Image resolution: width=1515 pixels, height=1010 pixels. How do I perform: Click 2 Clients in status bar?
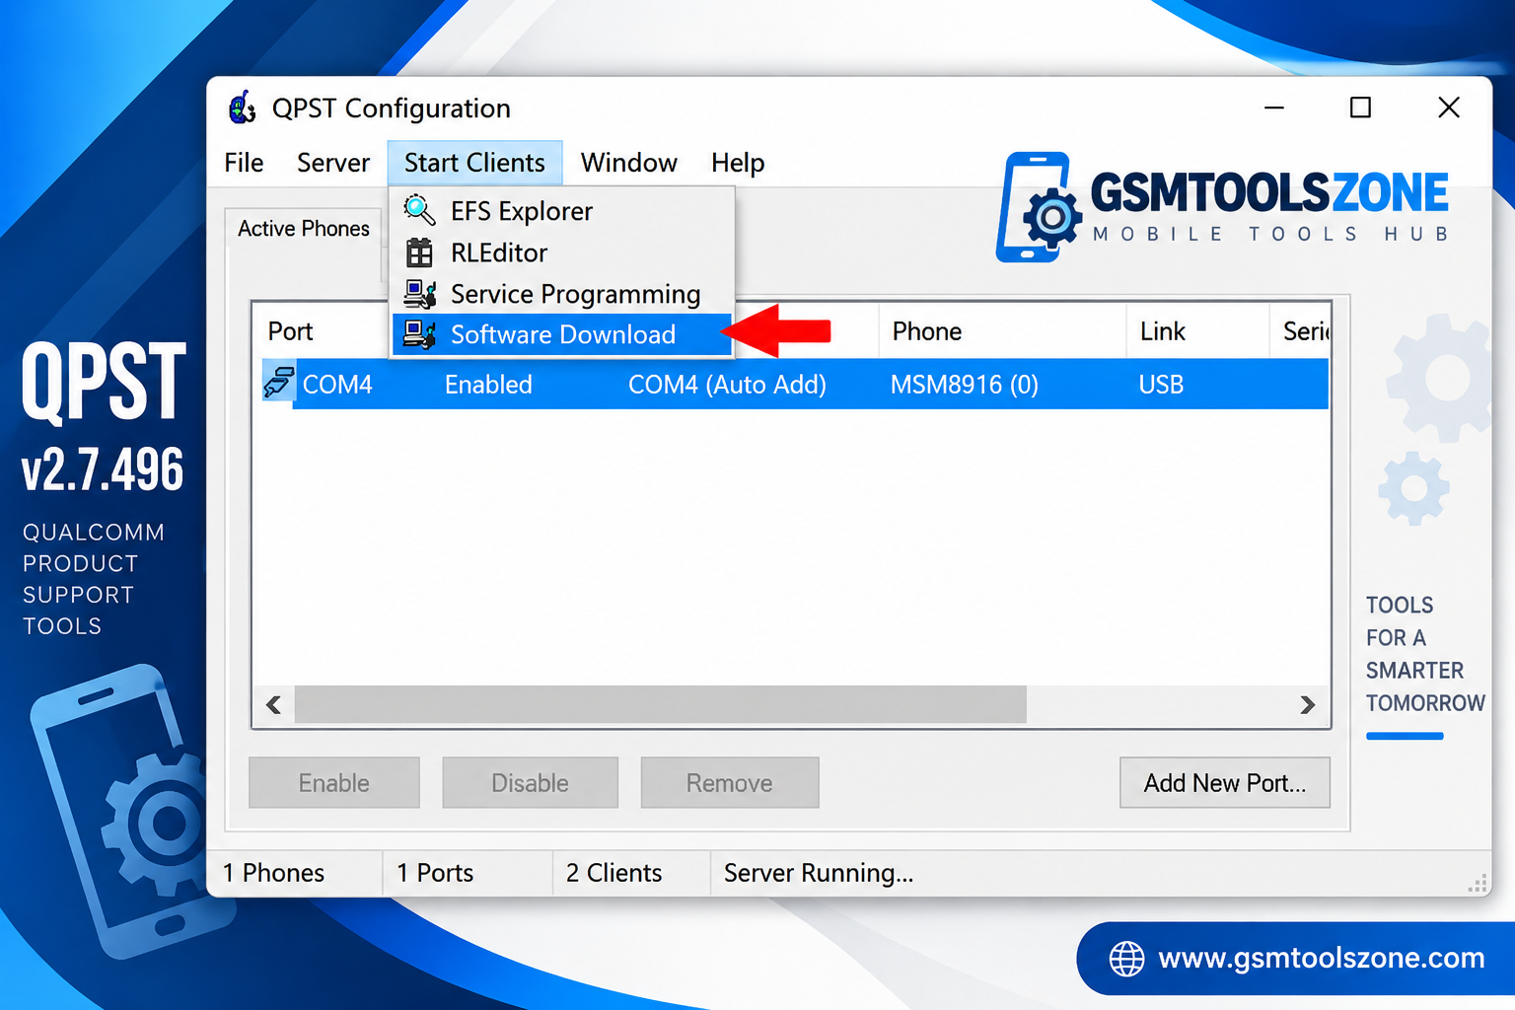613,873
